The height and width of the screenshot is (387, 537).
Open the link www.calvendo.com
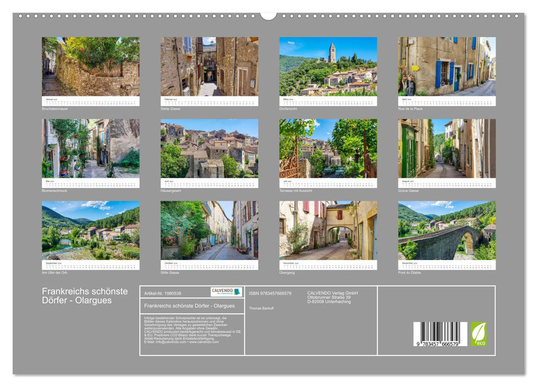[204, 343]
